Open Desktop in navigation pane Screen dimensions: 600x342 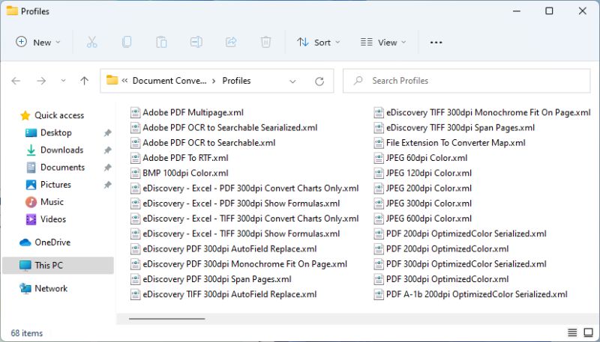tap(55, 132)
